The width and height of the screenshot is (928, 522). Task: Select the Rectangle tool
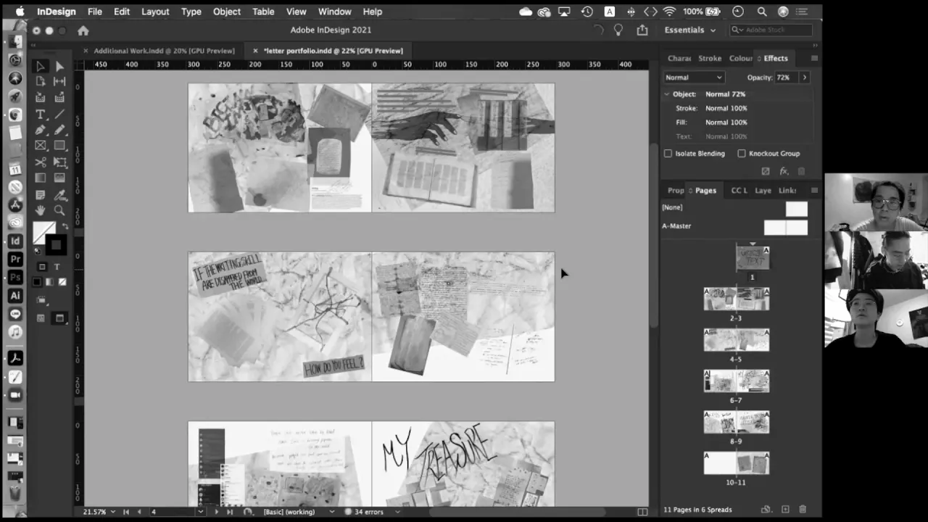point(59,146)
